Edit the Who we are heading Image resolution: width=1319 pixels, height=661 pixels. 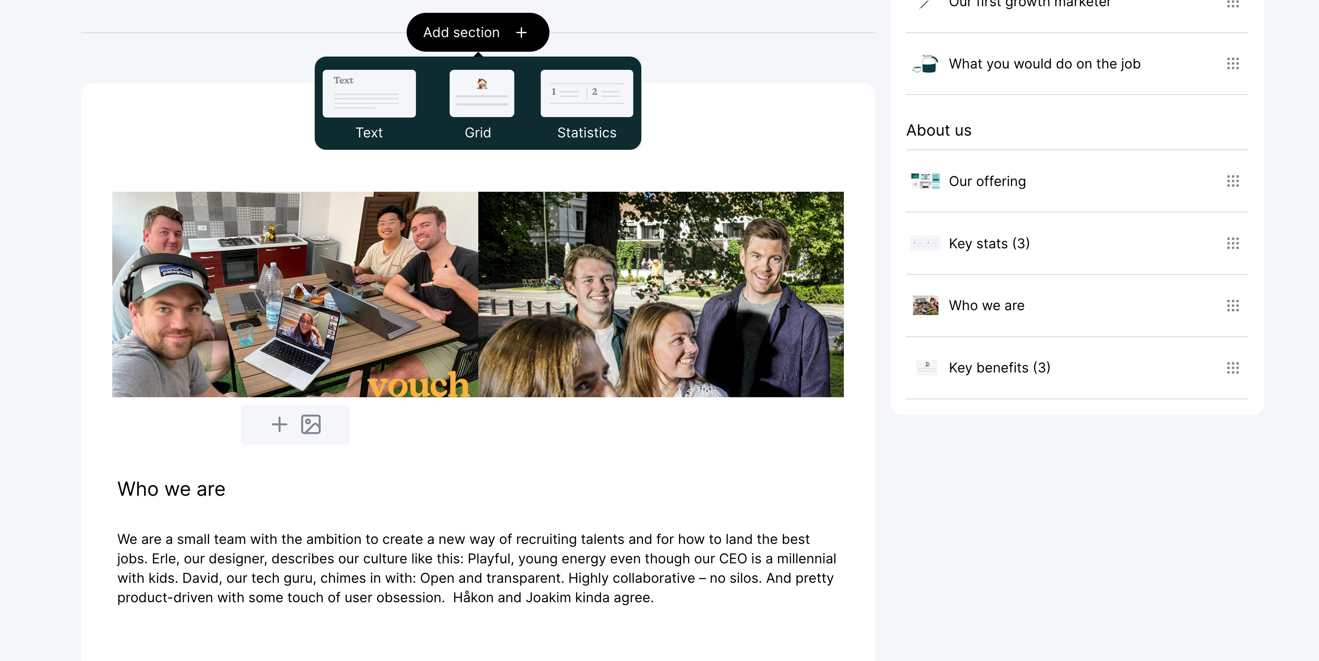tap(171, 489)
